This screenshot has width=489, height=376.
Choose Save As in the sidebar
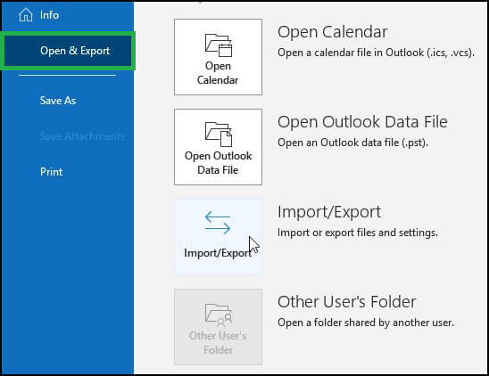point(58,101)
